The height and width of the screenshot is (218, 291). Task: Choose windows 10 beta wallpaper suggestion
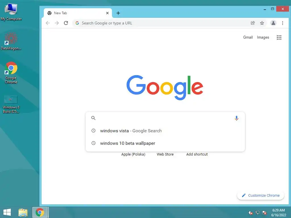[165, 143]
